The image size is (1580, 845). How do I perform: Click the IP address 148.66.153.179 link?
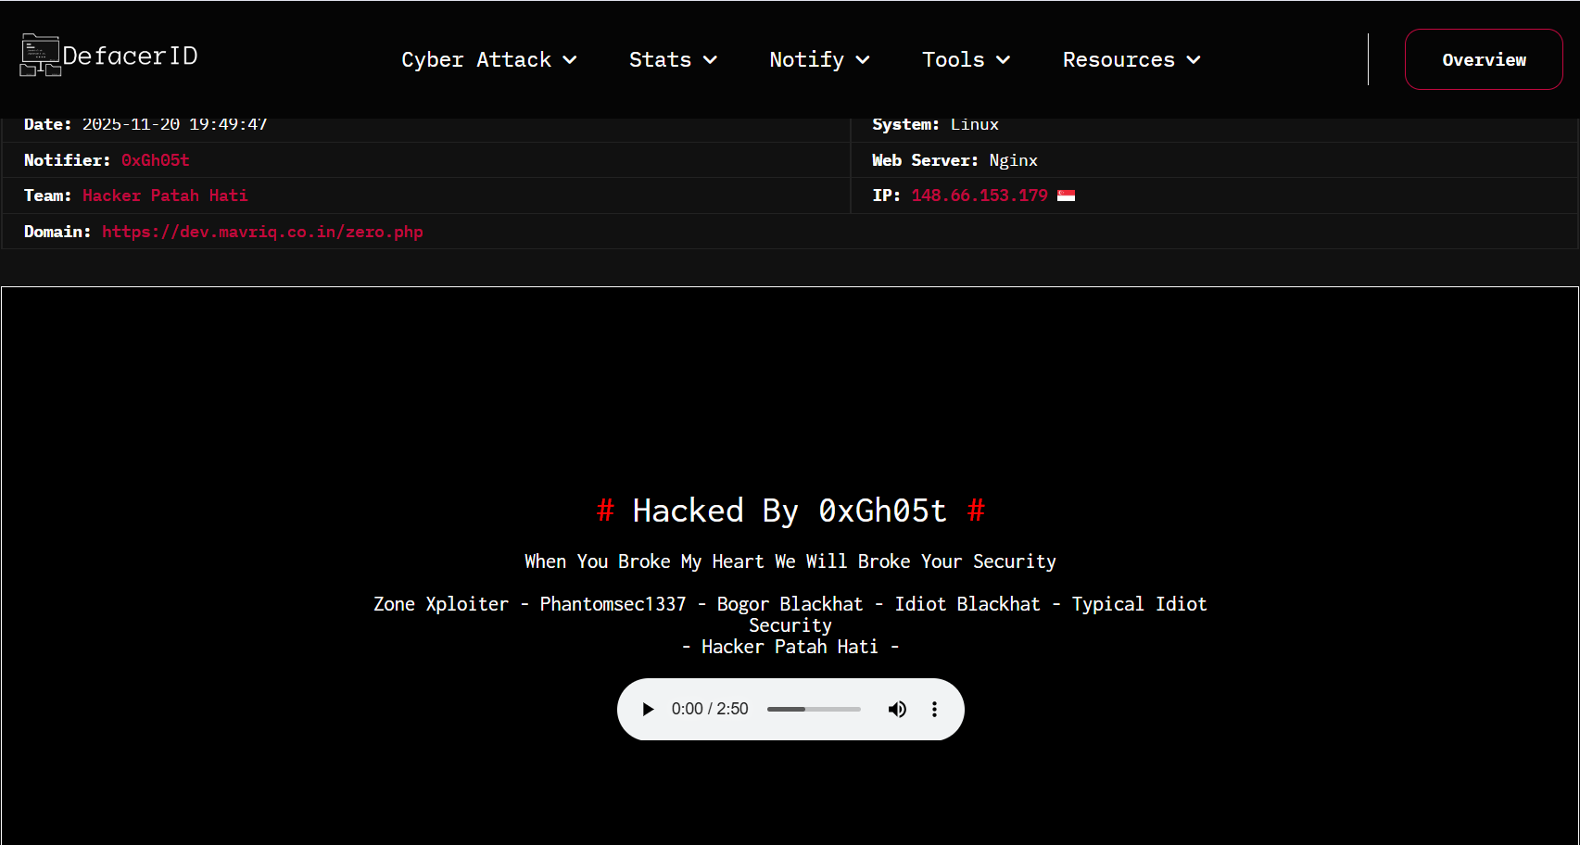click(980, 195)
